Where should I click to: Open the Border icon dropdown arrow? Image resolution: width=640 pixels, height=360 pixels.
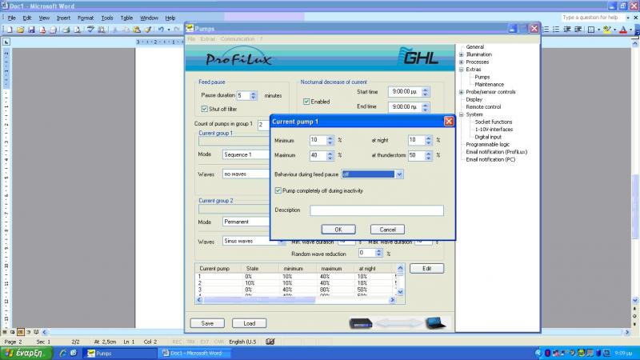point(598,30)
